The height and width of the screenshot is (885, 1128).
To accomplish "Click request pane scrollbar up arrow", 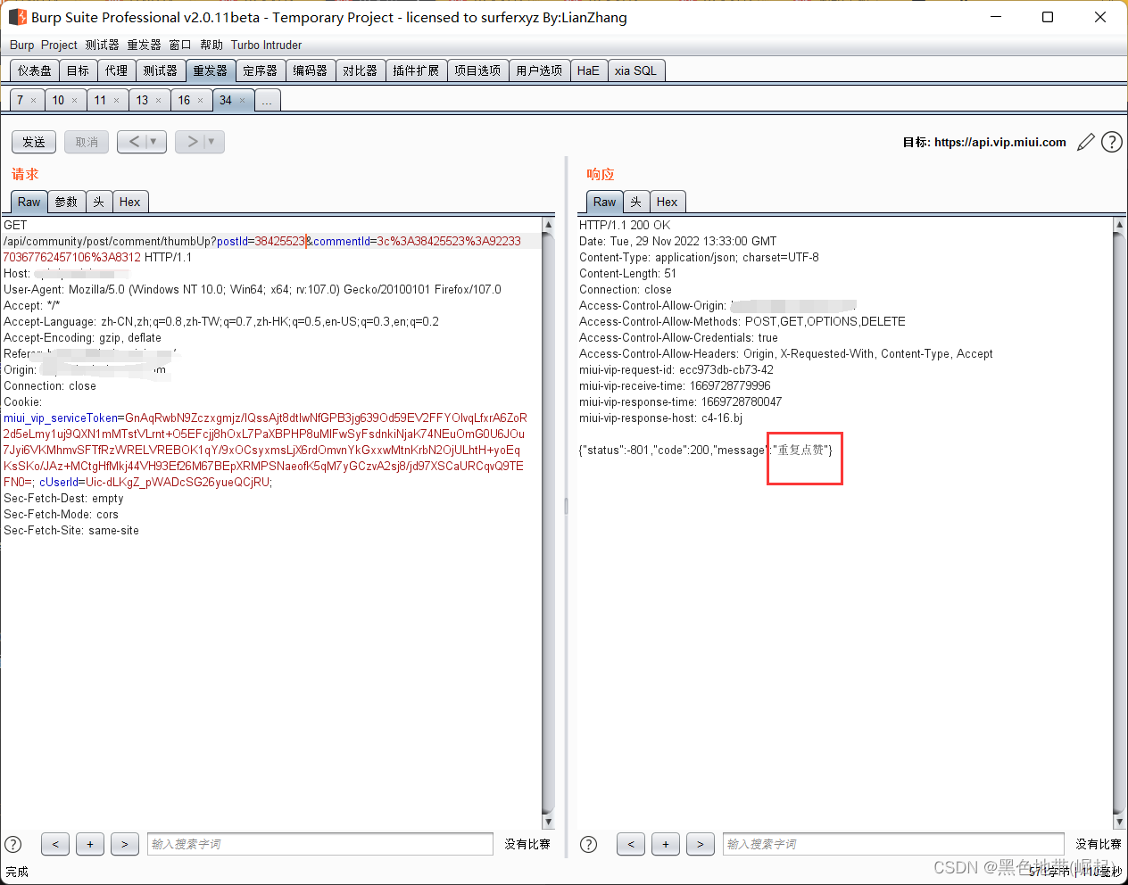I will tap(548, 225).
